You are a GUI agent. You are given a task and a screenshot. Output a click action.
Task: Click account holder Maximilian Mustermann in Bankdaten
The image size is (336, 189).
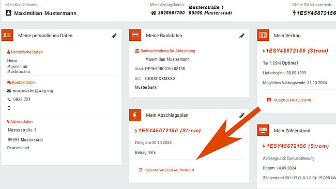pyautogui.click(x=167, y=59)
